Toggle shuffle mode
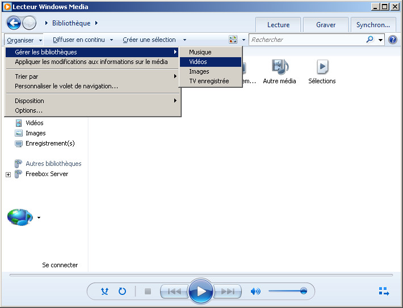The image size is (403, 308). point(105,292)
